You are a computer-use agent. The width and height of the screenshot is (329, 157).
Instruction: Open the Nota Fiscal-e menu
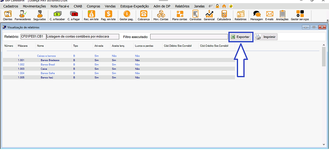coord(60,6)
